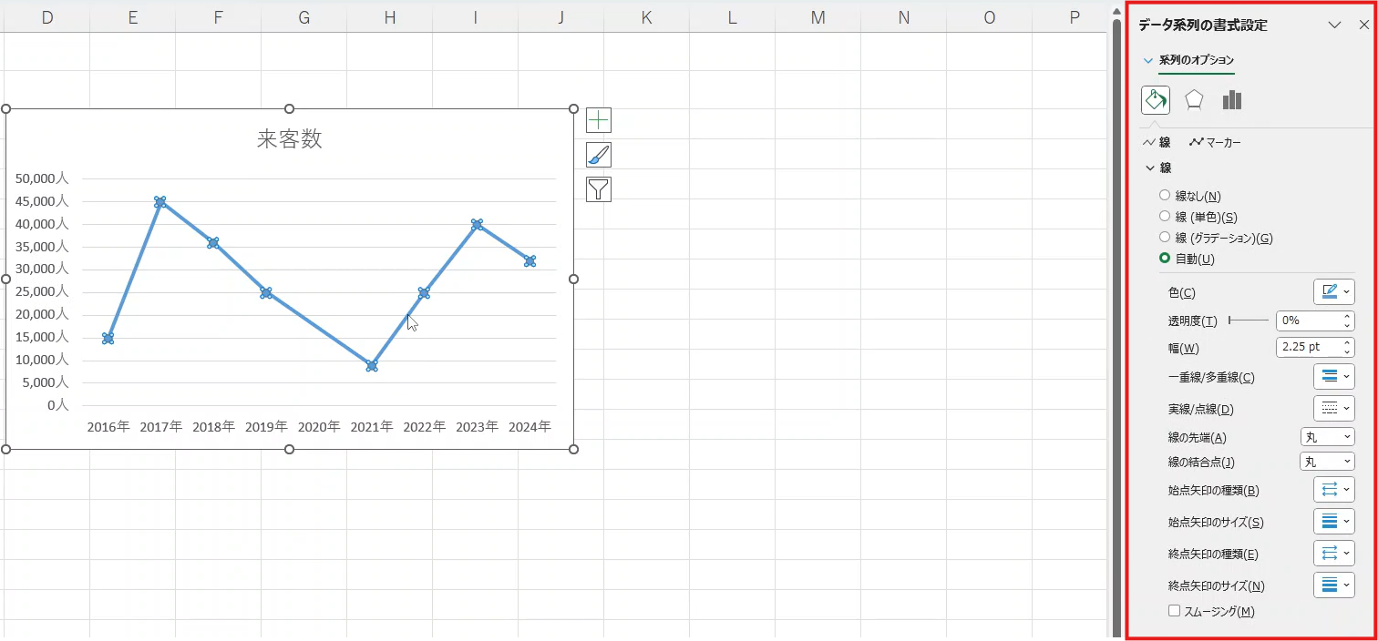Enable the スムージング checkbox
This screenshot has height=641, width=1378.
pyautogui.click(x=1174, y=612)
